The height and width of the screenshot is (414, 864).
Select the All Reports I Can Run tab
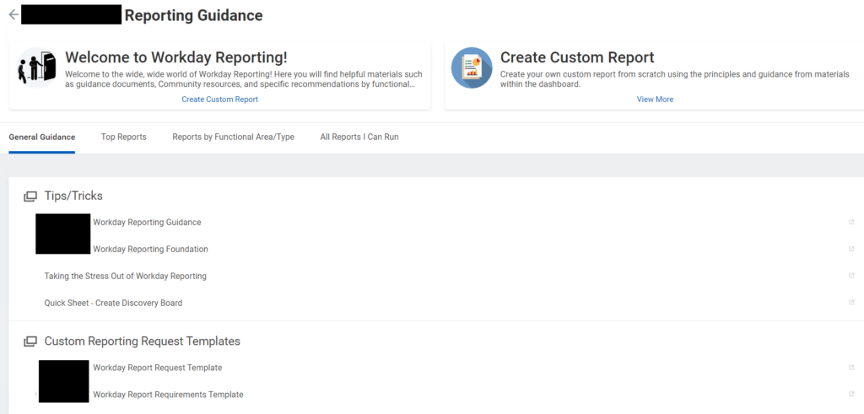(x=359, y=137)
